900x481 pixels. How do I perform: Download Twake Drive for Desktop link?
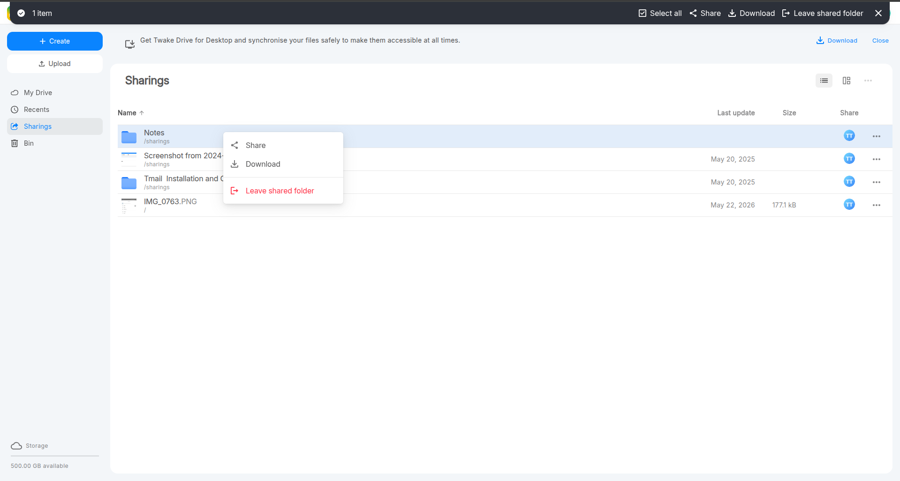837,41
